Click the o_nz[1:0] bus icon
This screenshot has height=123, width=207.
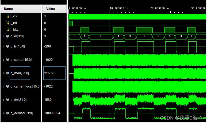pyautogui.click(x=7, y=36)
